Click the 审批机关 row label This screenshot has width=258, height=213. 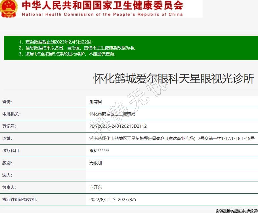[11, 114]
